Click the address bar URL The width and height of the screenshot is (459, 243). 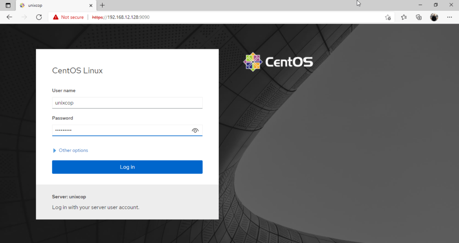(x=121, y=17)
